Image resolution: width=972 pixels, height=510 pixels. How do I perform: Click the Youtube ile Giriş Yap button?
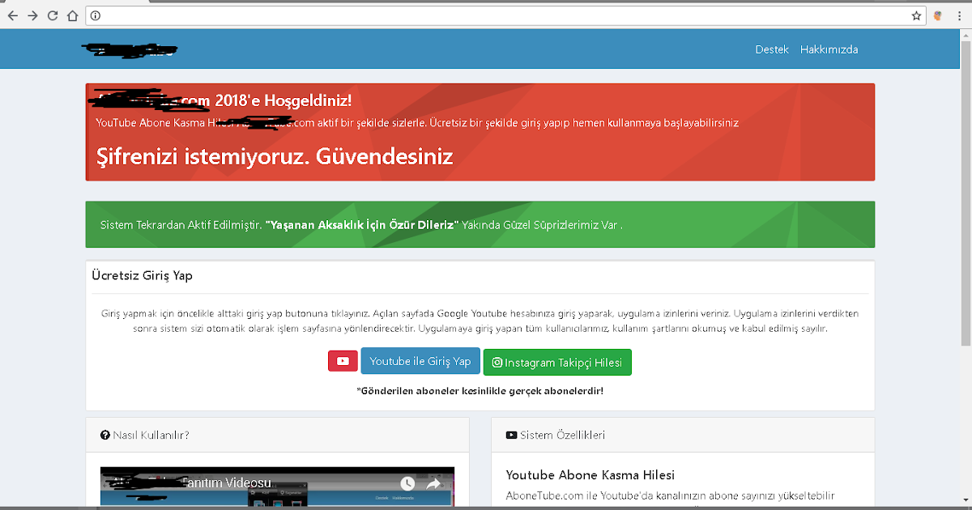(420, 361)
